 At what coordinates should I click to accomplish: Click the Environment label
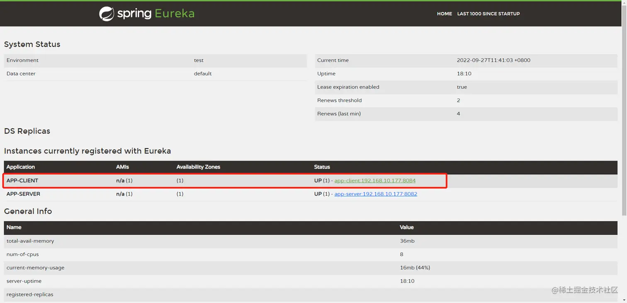[22, 60]
